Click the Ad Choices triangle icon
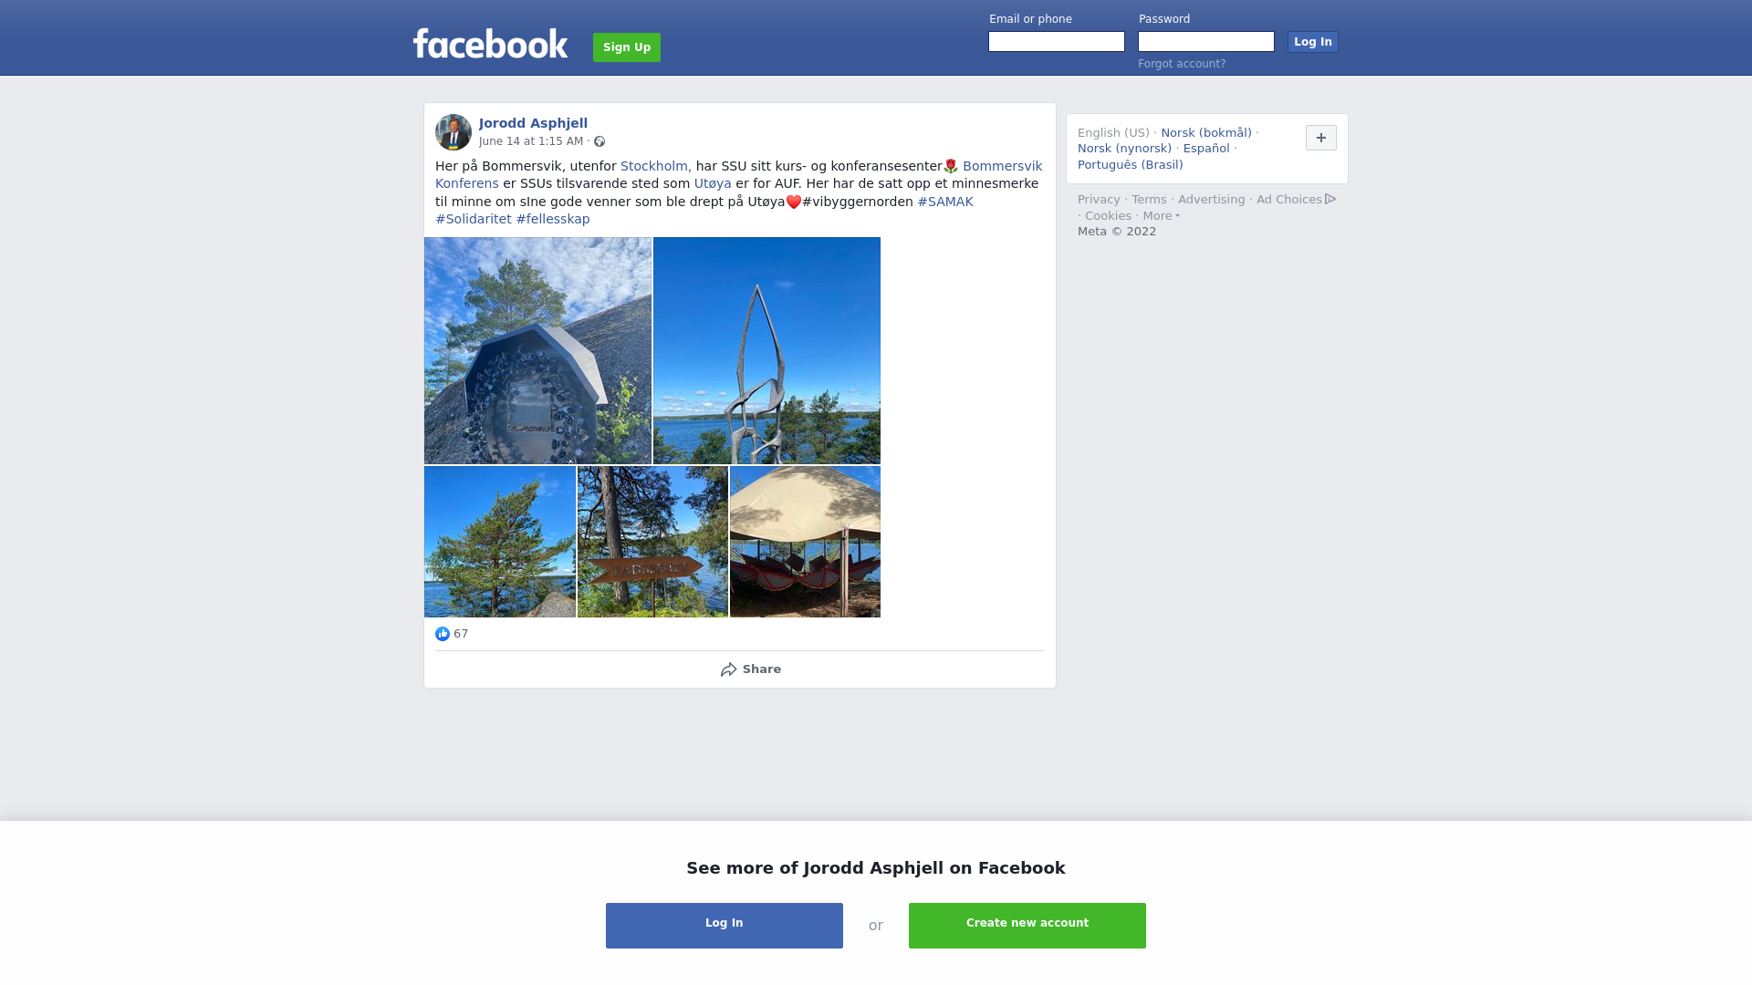Screen dimensions: 1752x985 [x=1330, y=199]
